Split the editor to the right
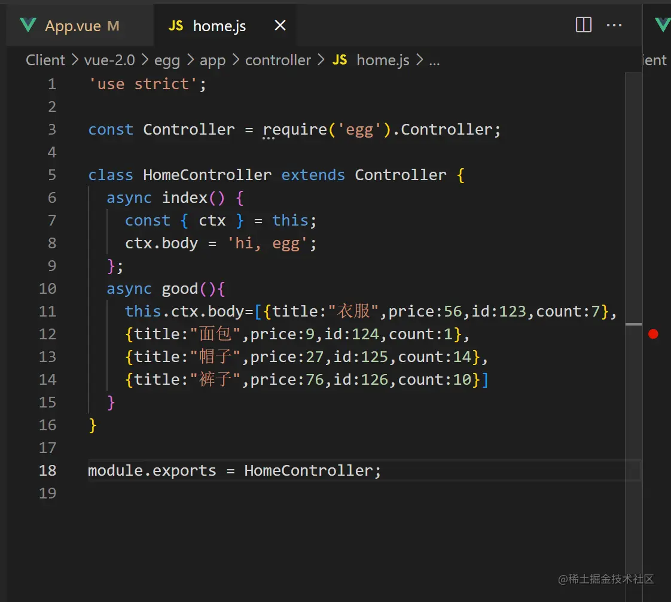The image size is (671, 602). click(584, 25)
